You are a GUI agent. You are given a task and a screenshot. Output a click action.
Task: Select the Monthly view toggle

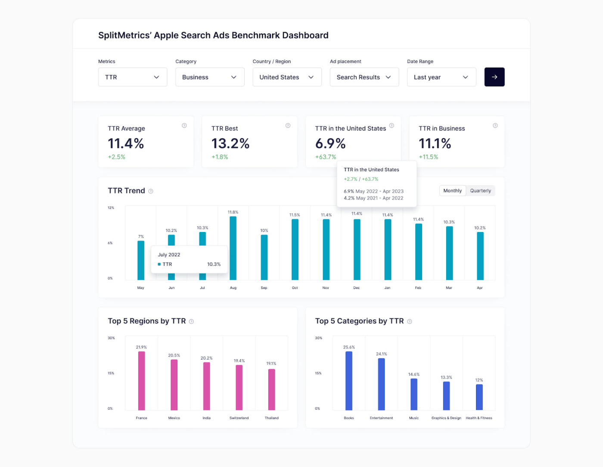[x=452, y=190]
